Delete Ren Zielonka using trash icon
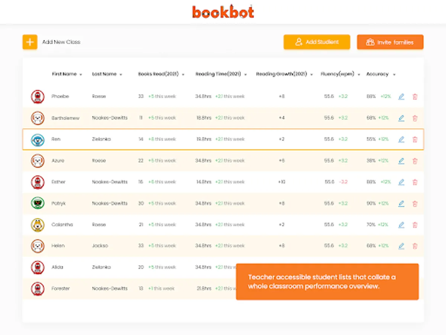The height and width of the screenshot is (335, 446). point(415,140)
